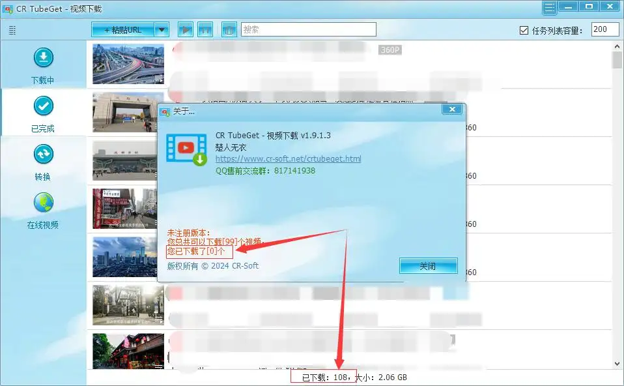
Task: Click the + 粘贴URL button
Action: point(123,30)
